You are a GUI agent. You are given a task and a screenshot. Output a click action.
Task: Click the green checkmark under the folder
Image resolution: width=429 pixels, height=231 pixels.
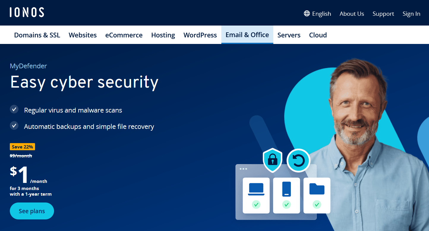(x=317, y=204)
